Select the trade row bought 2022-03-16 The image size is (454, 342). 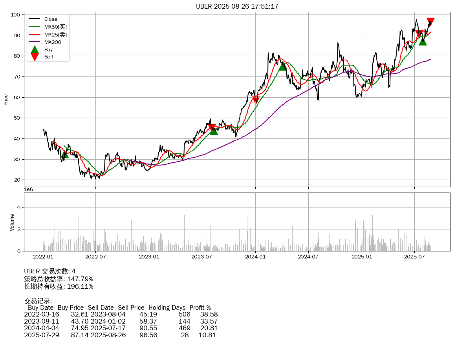point(121,315)
